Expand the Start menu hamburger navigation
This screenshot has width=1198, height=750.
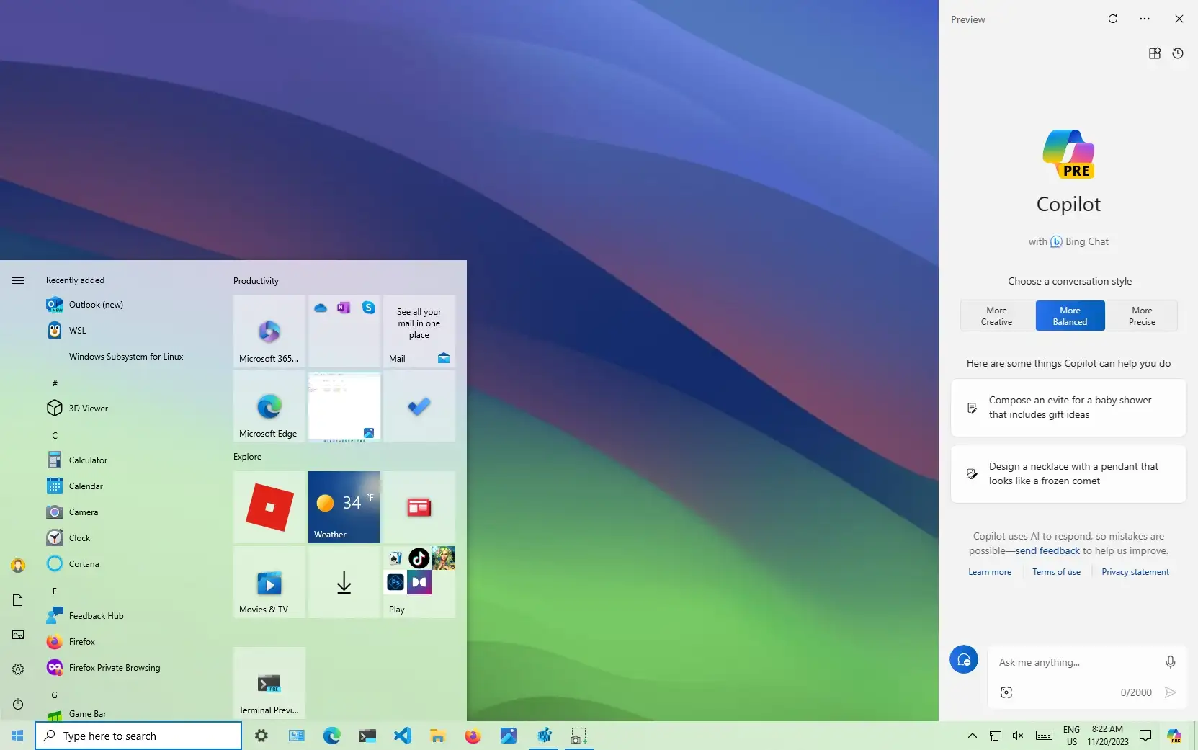click(x=18, y=280)
